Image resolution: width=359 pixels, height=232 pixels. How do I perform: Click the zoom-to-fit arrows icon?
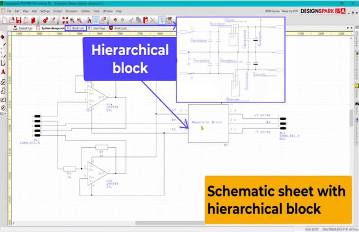point(65,20)
